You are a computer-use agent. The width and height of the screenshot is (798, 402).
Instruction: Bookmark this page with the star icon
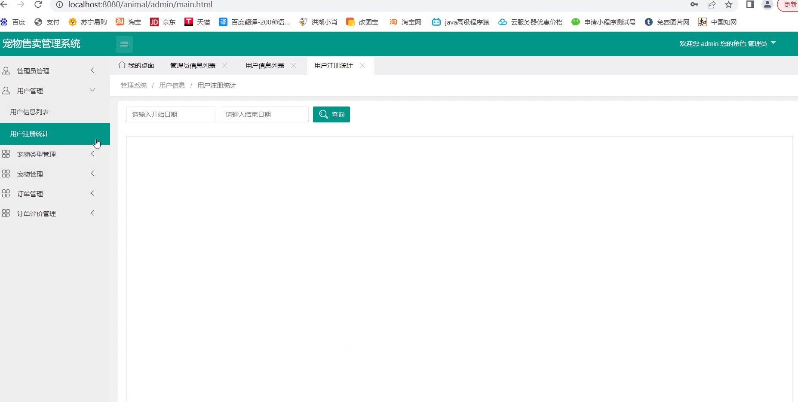pos(729,4)
